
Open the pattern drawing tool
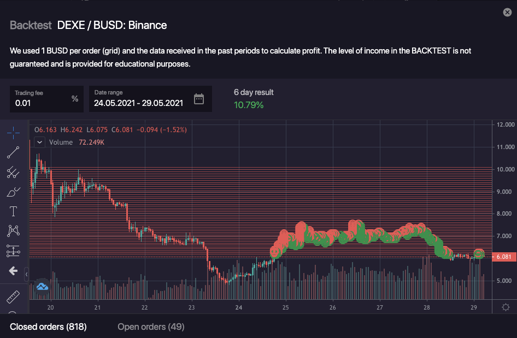(x=13, y=231)
